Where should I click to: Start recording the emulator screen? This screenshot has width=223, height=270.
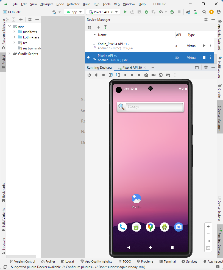coord(154,75)
